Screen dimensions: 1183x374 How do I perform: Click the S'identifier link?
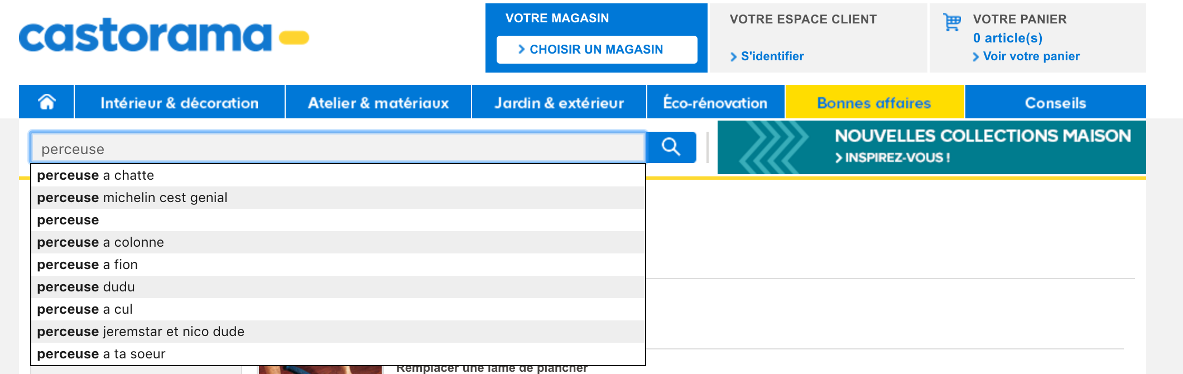coord(772,56)
